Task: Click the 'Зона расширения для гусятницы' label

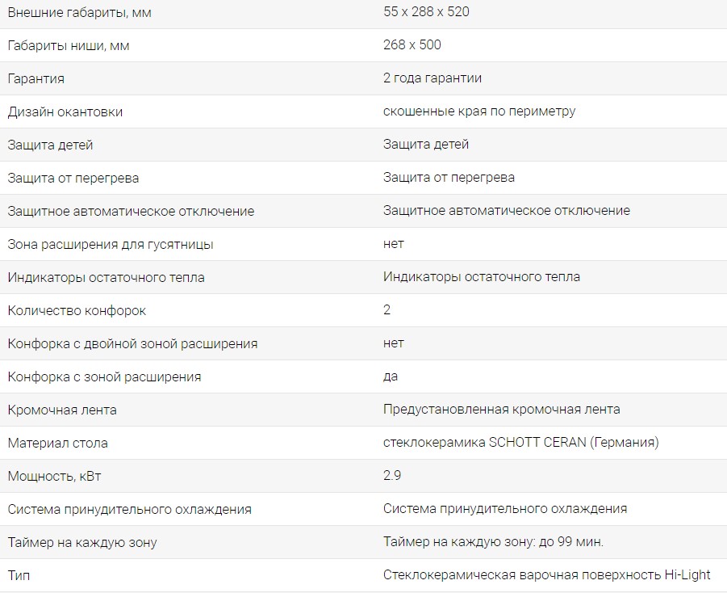Action: (x=111, y=244)
